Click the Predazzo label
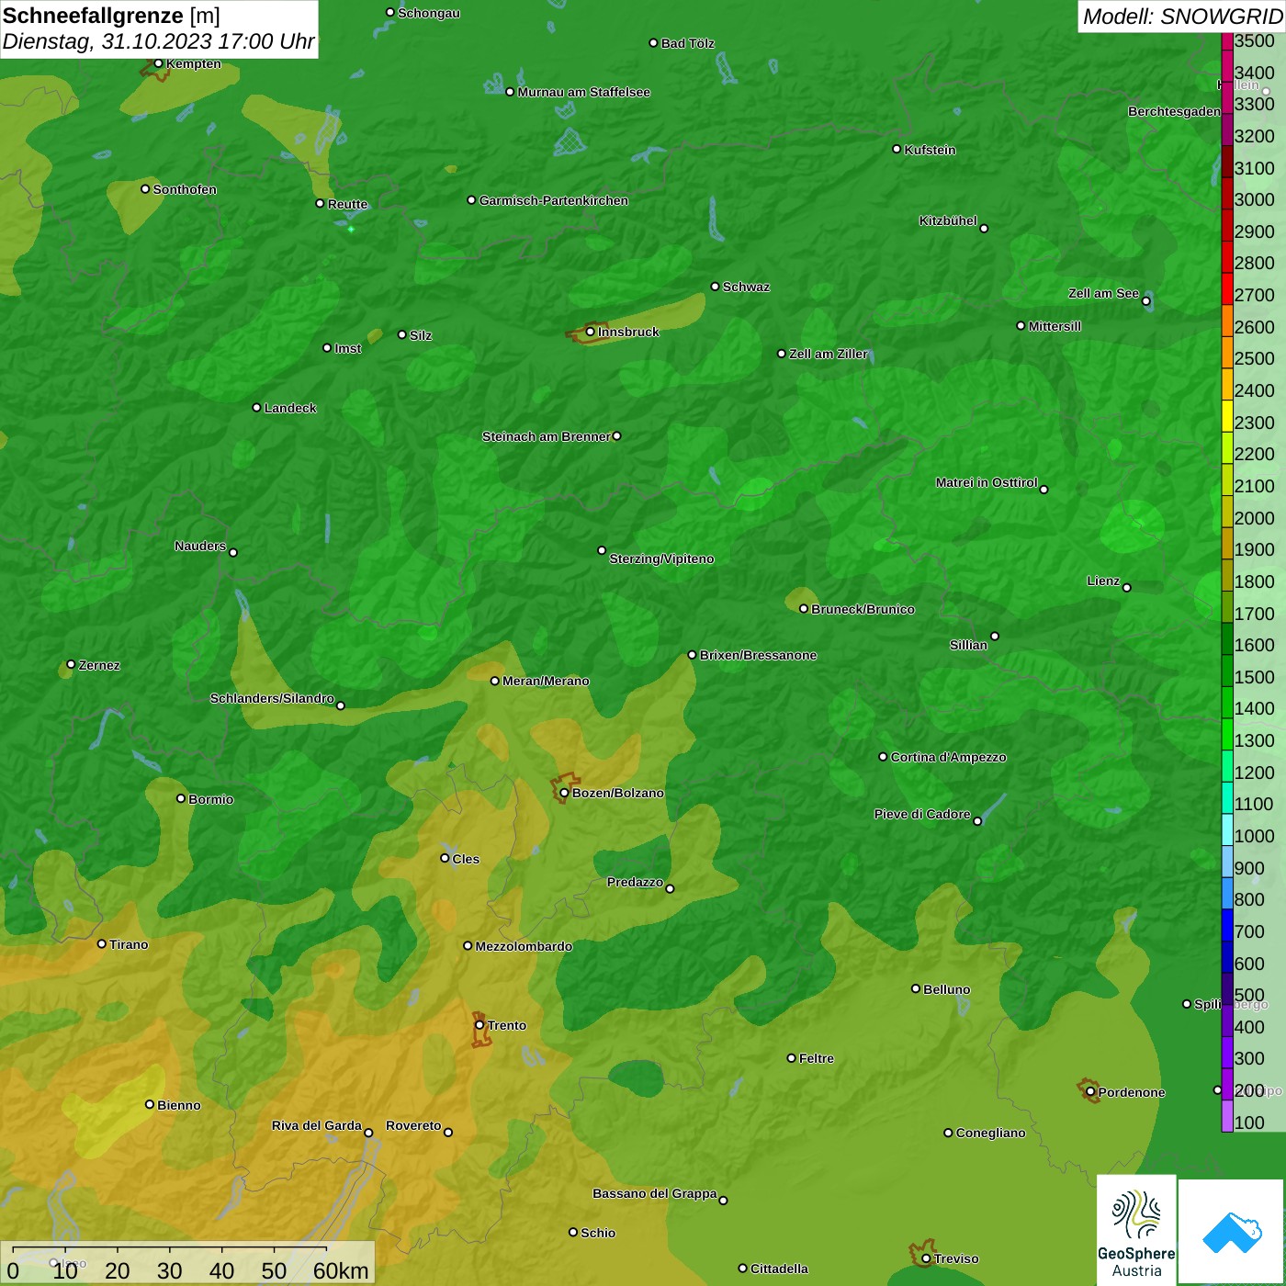1286x1286 pixels. point(635,882)
